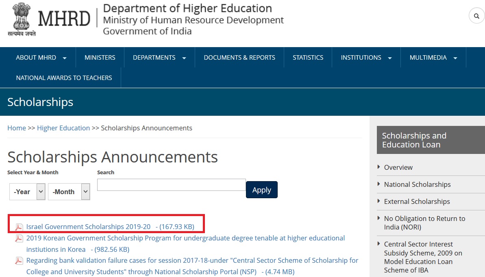485x277 pixels.
Task: Expand the Institutions menu arrow
Action: point(390,58)
